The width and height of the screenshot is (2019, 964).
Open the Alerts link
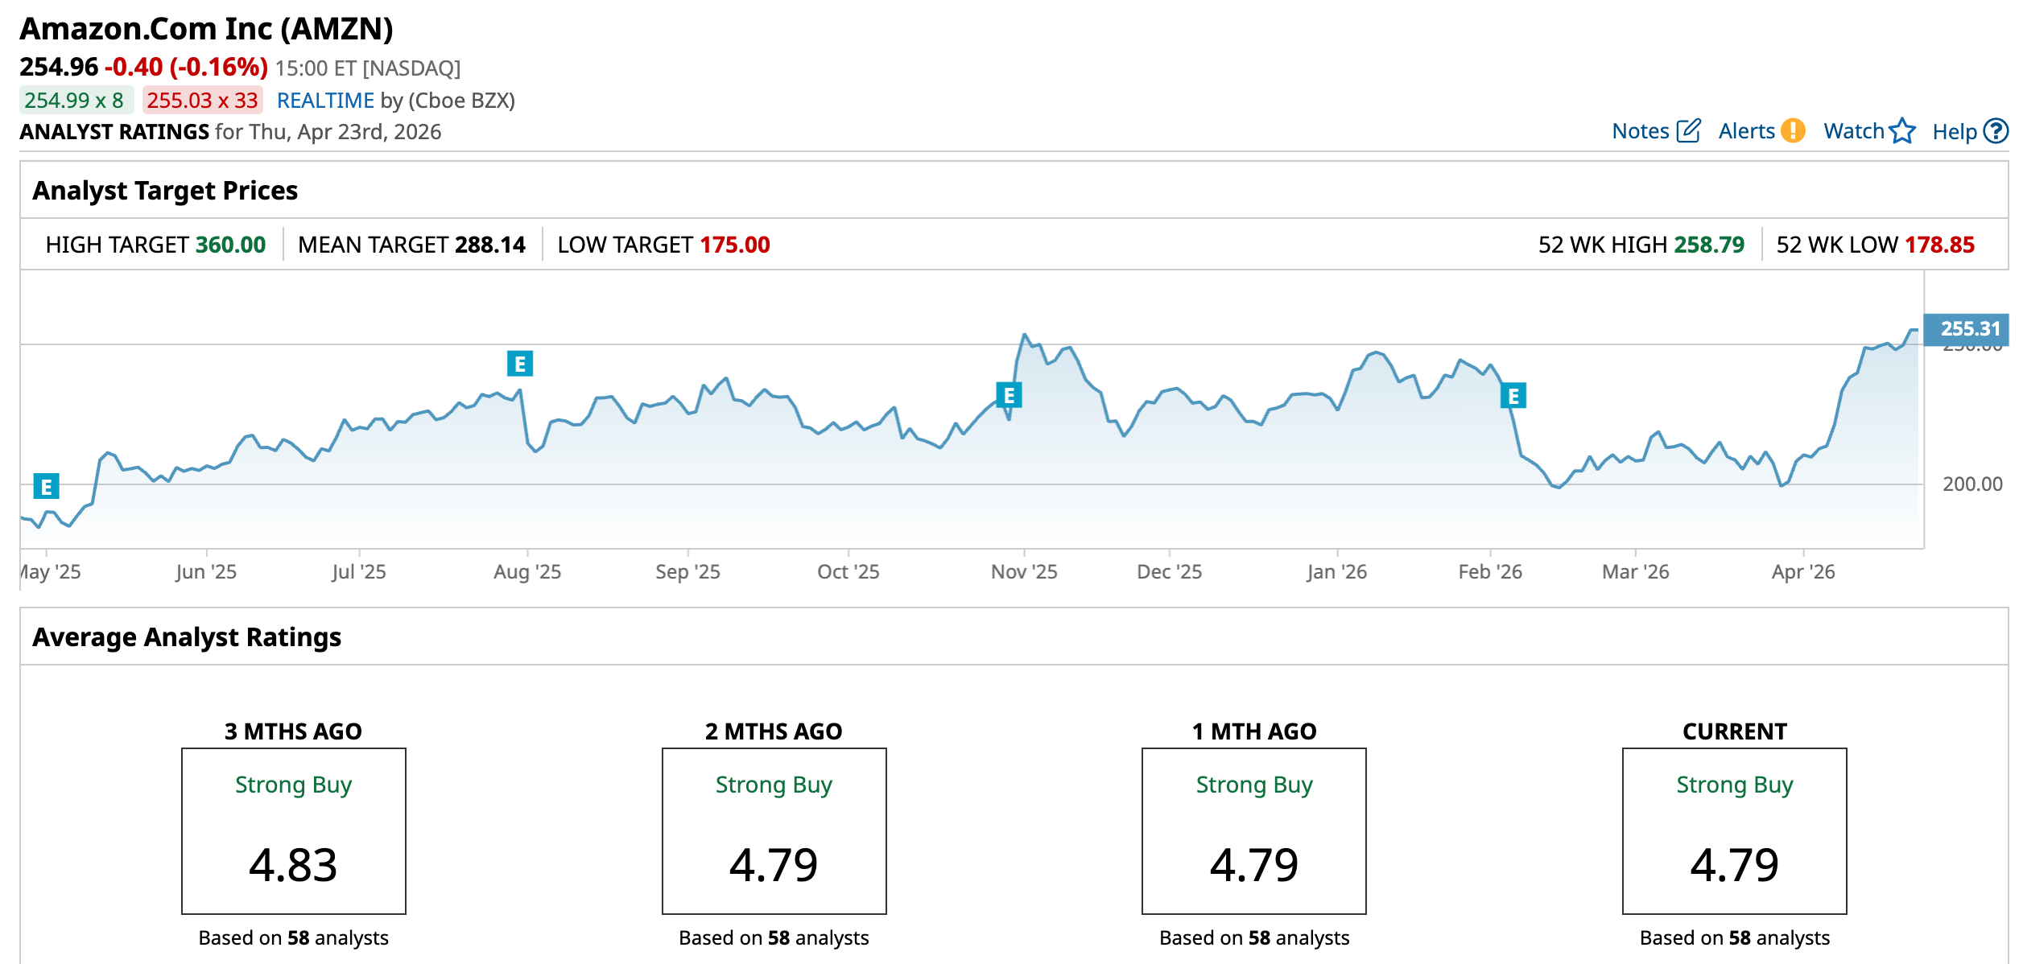pos(1746,131)
